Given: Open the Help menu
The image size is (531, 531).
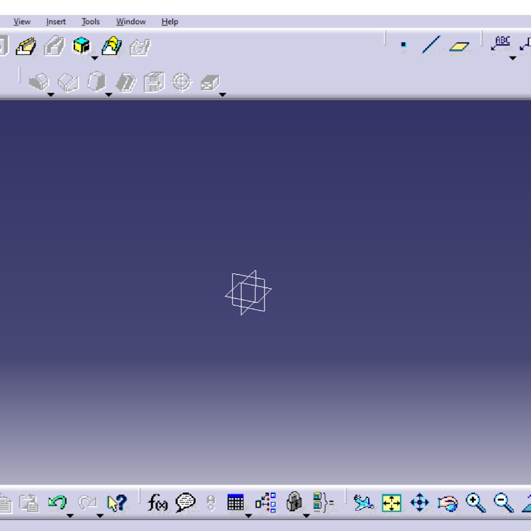Looking at the screenshot, I should coord(170,22).
